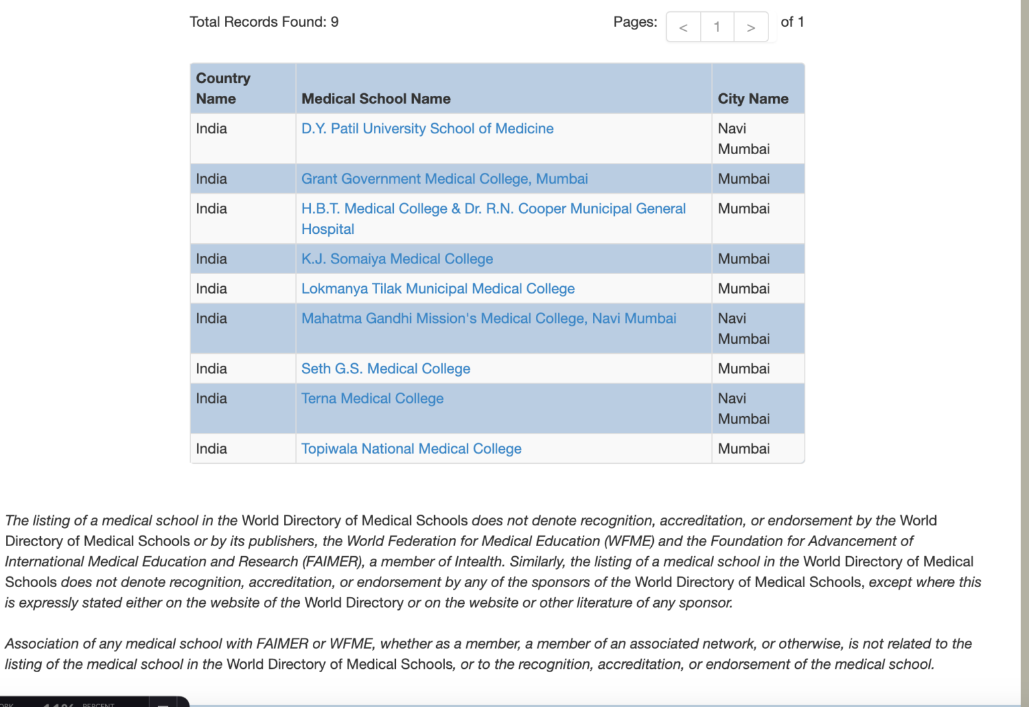
Task: Open K.J. Somaiya Medical College
Action: (x=397, y=259)
